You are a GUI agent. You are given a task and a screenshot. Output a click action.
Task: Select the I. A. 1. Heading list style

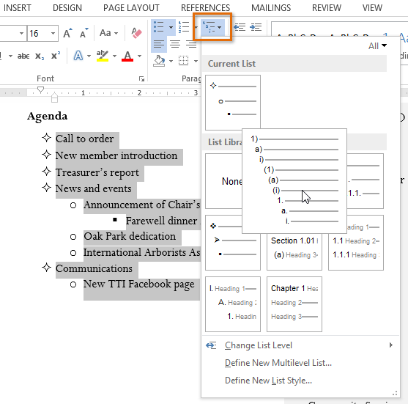click(x=233, y=304)
